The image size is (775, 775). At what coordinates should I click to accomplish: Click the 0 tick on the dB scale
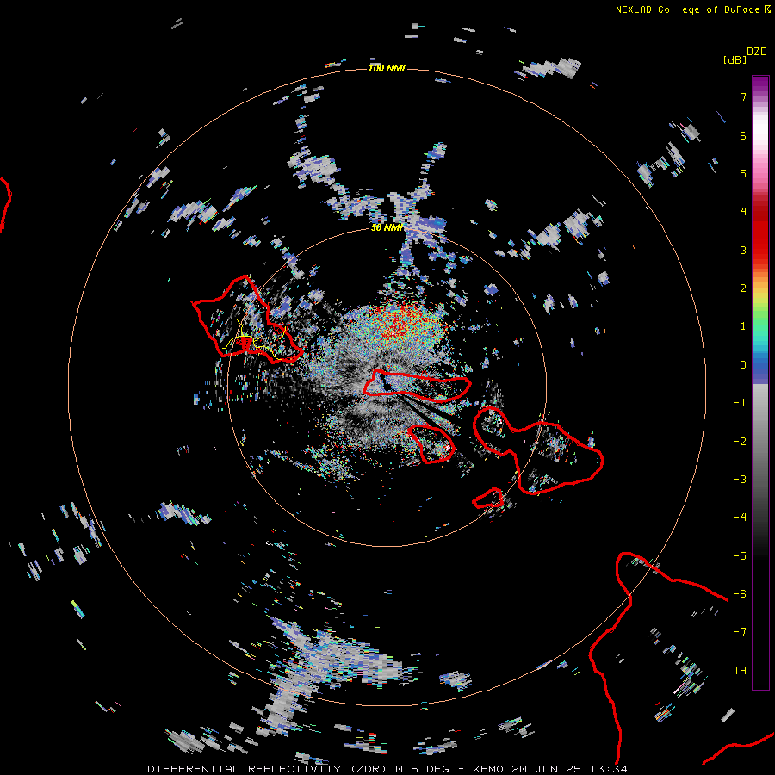743,365
